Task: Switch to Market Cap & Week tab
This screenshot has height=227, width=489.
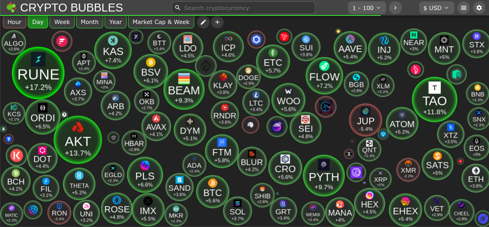Action: (161, 22)
